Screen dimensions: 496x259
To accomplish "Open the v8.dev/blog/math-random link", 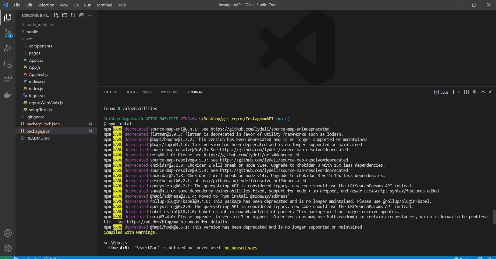I will [x=163, y=222].
